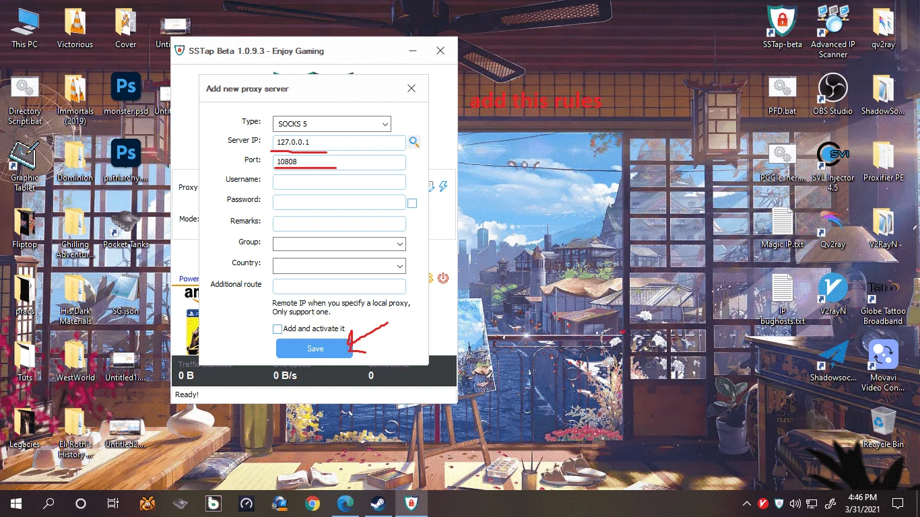Expand the Country dropdown
920x517 pixels.
click(339, 265)
